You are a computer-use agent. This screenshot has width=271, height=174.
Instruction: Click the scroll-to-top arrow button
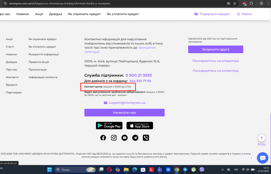(262, 138)
